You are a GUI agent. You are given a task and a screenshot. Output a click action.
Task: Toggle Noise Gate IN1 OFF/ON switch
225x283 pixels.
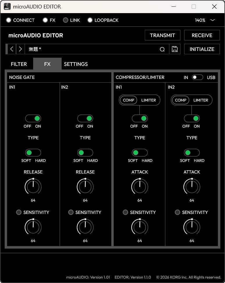[x=33, y=118]
